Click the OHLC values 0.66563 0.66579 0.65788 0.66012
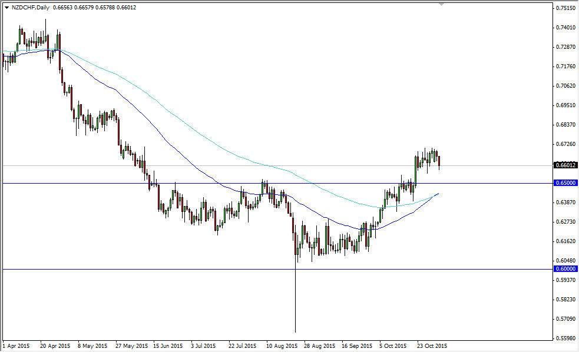 click(94, 8)
